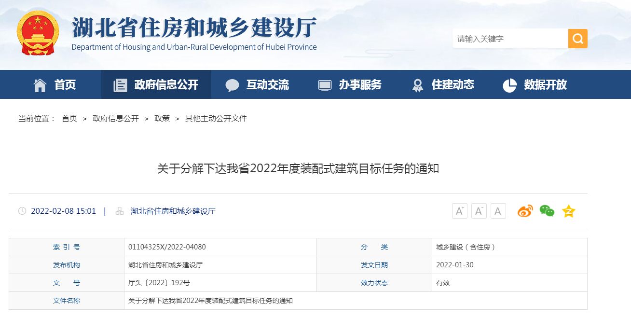Click the yellow favorite star icon
The image size is (631, 317).
coord(568,211)
